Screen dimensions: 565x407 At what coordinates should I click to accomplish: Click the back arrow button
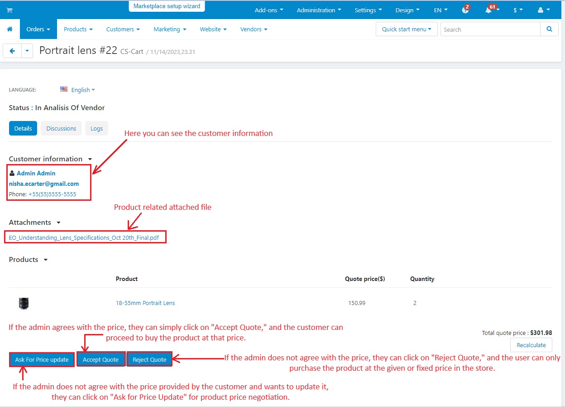click(x=12, y=51)
